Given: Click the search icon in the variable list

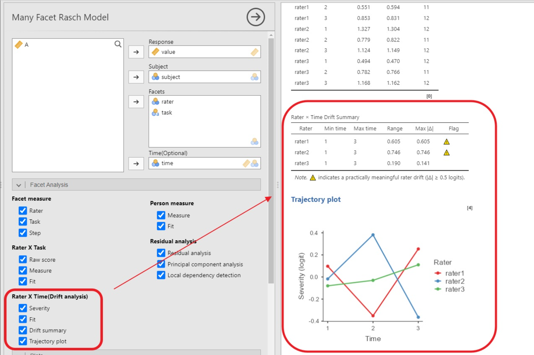Looking at the screenshot, I should [118, 44].
